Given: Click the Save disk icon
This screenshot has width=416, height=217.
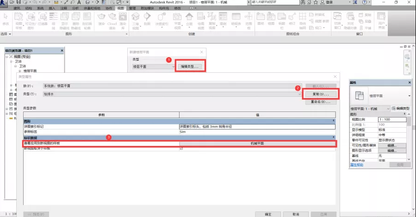Looking at the screenshot, I should [x=19, y=2].
